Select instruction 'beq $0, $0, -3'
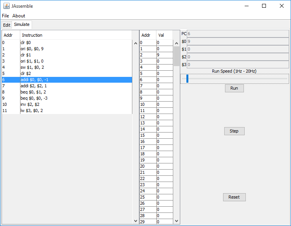Image resolution: width=291 pixels, height=226 pixels. point(67,98)
